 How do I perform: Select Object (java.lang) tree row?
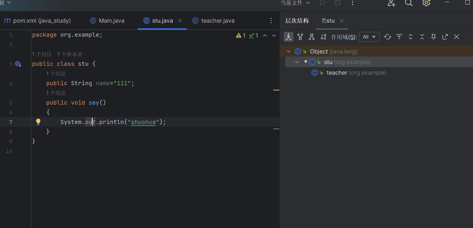[376, 51]
